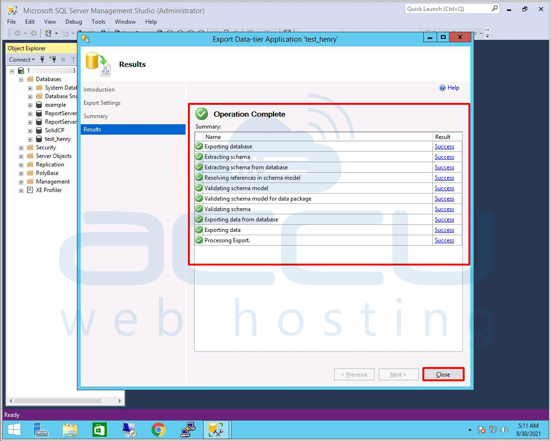The image size is (551, 441).
Task: Expand the Server Objects folder
Action: click(x=21, y=156)
